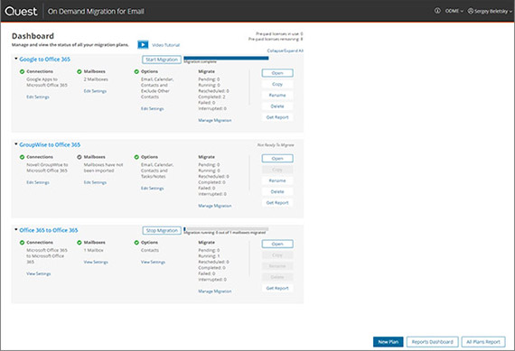Click Open button for Office 365 plan

pos(277,244)
